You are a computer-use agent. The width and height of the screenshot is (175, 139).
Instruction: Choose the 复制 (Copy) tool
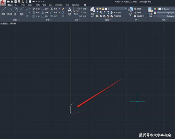click(36, 13)
